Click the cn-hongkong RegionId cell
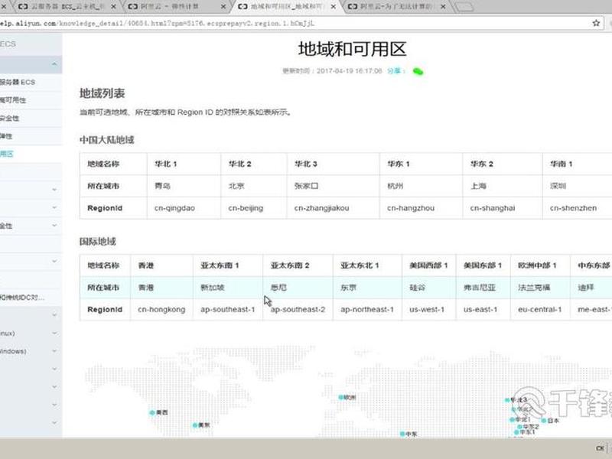Viewport: 612px width, 459px height. pos(161,310)
